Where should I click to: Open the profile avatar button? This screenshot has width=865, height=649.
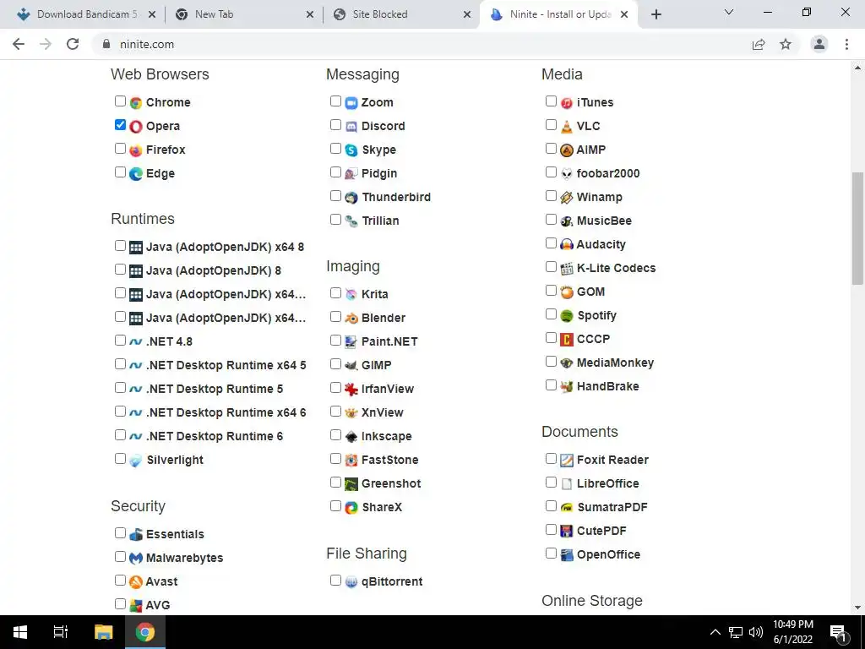pyautogui.click(x=819, y=44)
